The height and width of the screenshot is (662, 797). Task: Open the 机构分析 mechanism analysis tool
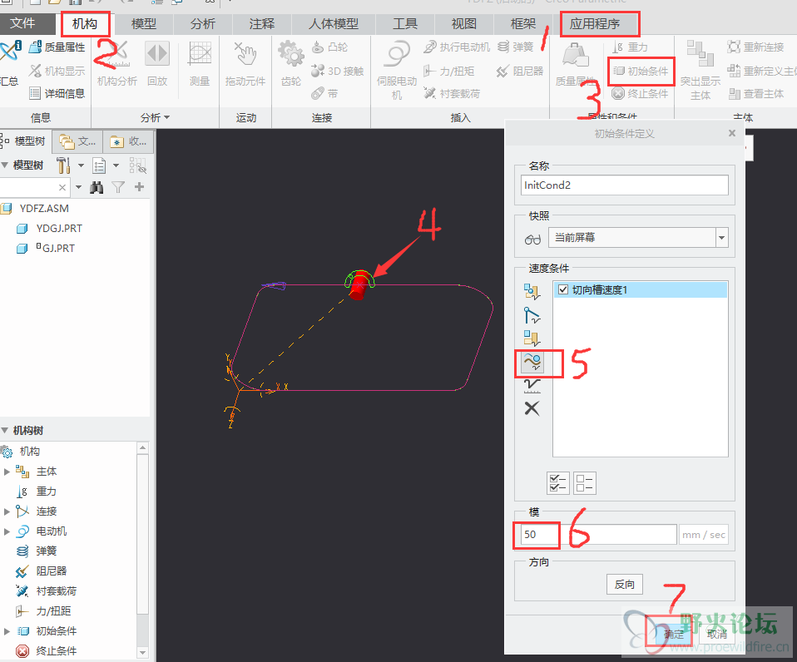point(117,64)
